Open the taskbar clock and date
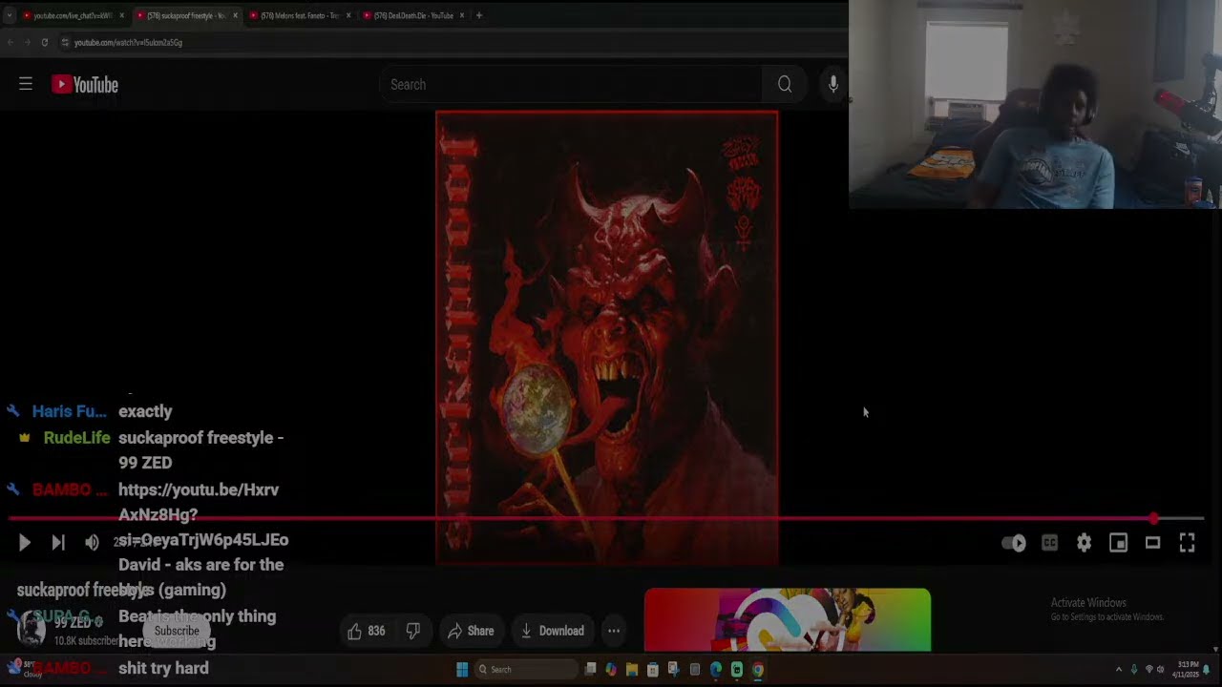This screenshot has width=1222, height=687. point(1188,669)
